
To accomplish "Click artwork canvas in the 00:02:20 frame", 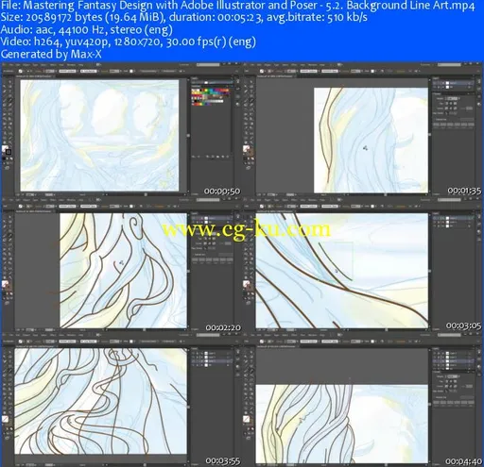I will coord(123,271).
